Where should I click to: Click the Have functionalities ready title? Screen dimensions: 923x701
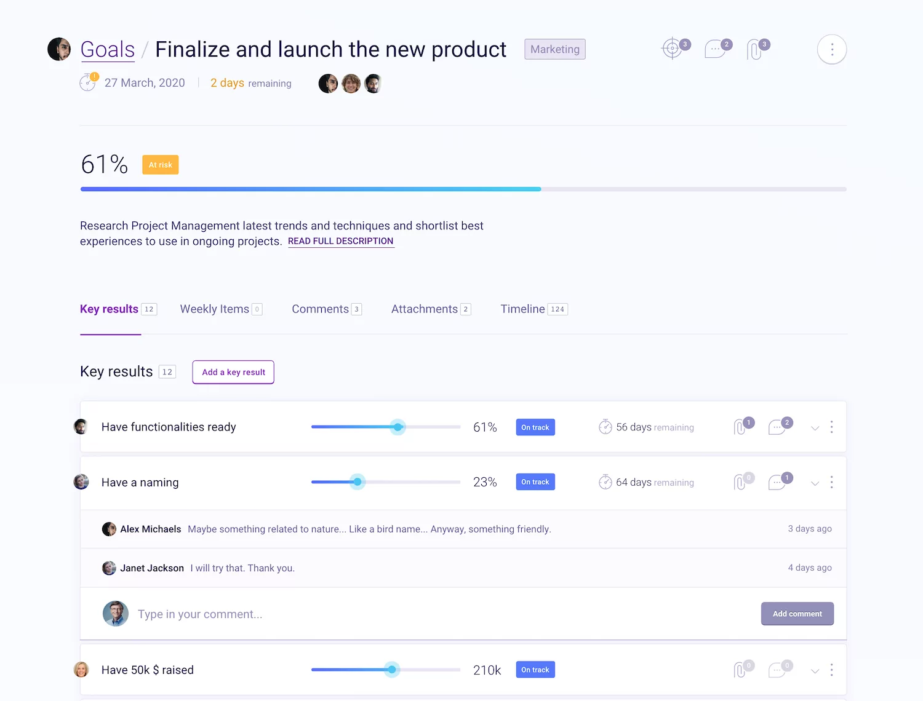click(x=169, y=427)
